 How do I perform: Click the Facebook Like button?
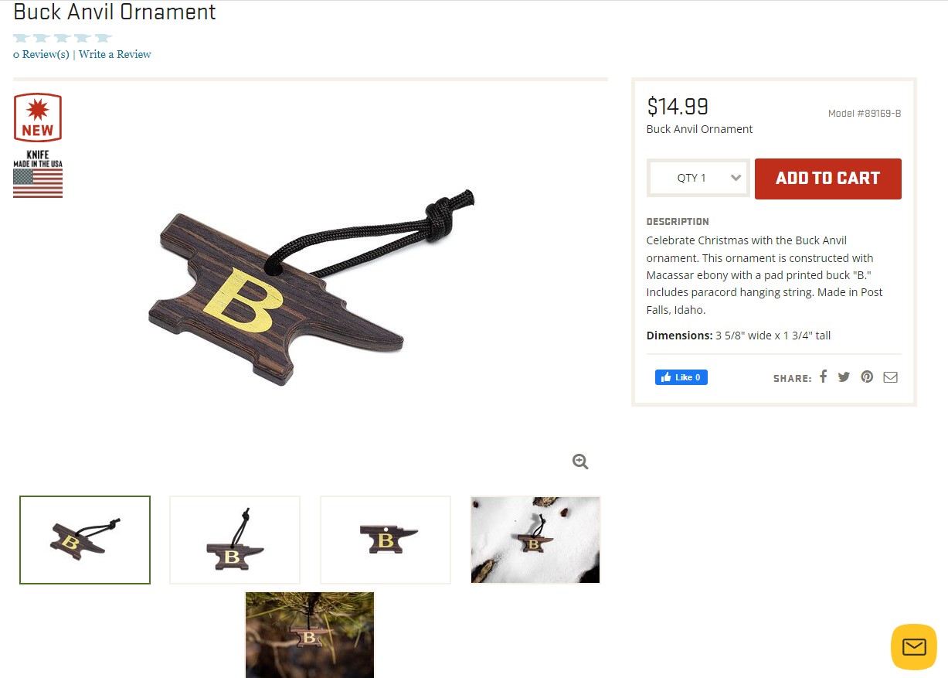pyautogui.click(x=681, y=377)
